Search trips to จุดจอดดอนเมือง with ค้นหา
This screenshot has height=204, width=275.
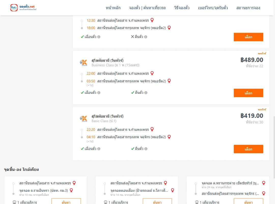(157, 201)
